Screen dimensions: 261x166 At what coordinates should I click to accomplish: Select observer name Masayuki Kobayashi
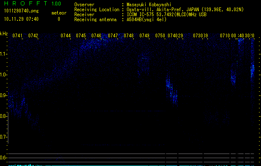(x=149, y=5)
